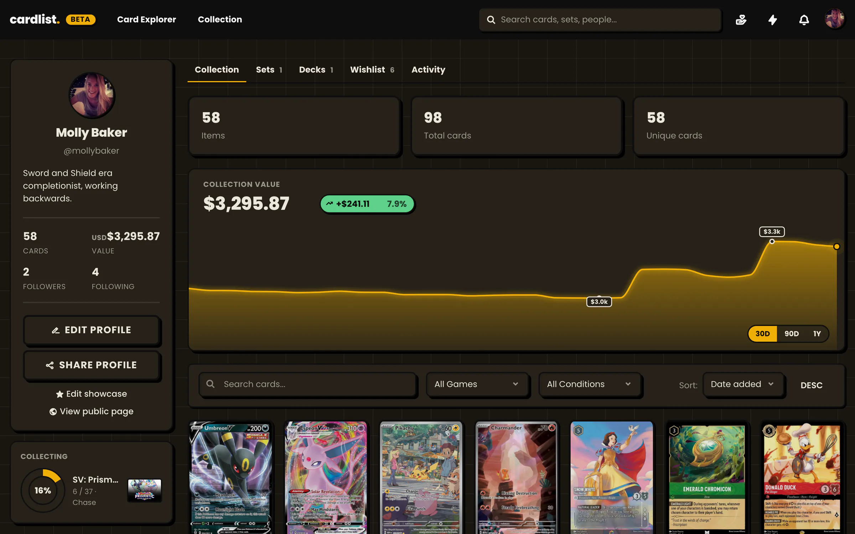Click the lightning bolt icon in the header
Viewport: 855px width, 534px height.
pos(772,20)
